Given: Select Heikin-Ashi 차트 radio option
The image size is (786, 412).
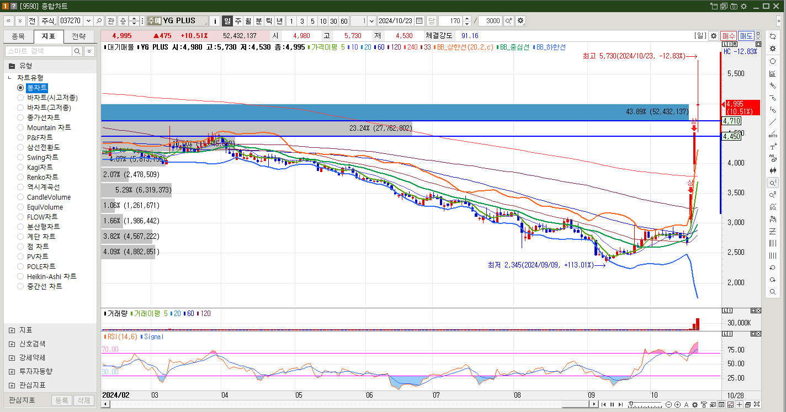Looking at the screenshot, I should pyautogui.click(x=20, y=276).
